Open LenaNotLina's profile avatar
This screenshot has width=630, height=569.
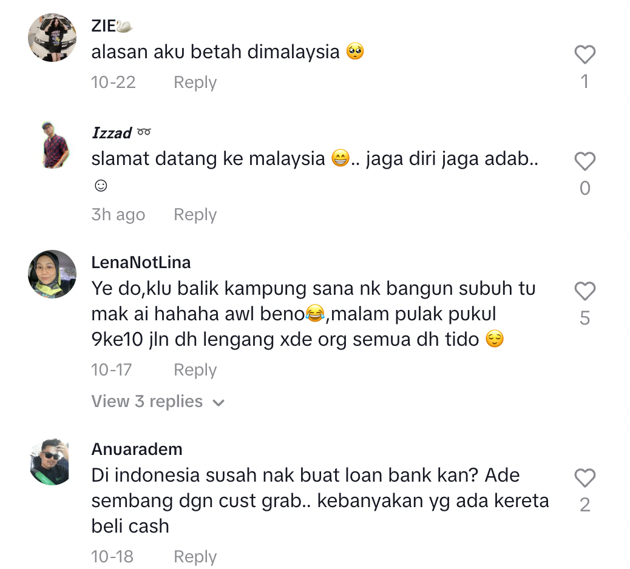pos(52,274)
